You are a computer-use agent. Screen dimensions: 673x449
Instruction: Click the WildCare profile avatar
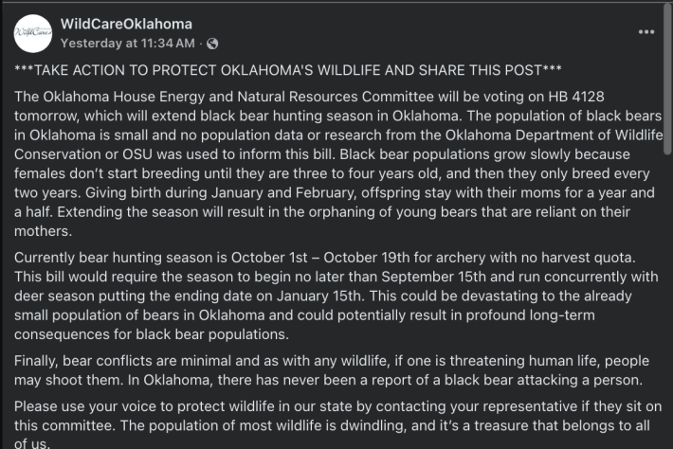[35, 33]
